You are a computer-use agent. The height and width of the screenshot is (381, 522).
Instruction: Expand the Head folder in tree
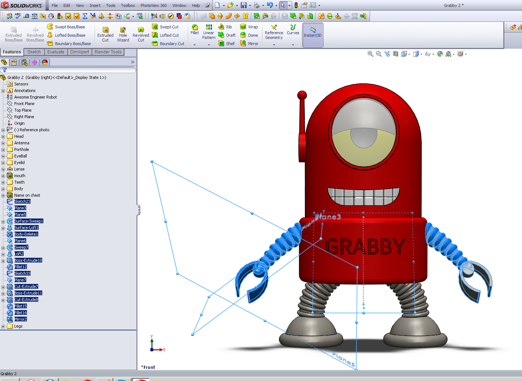(x=3, y=137)
